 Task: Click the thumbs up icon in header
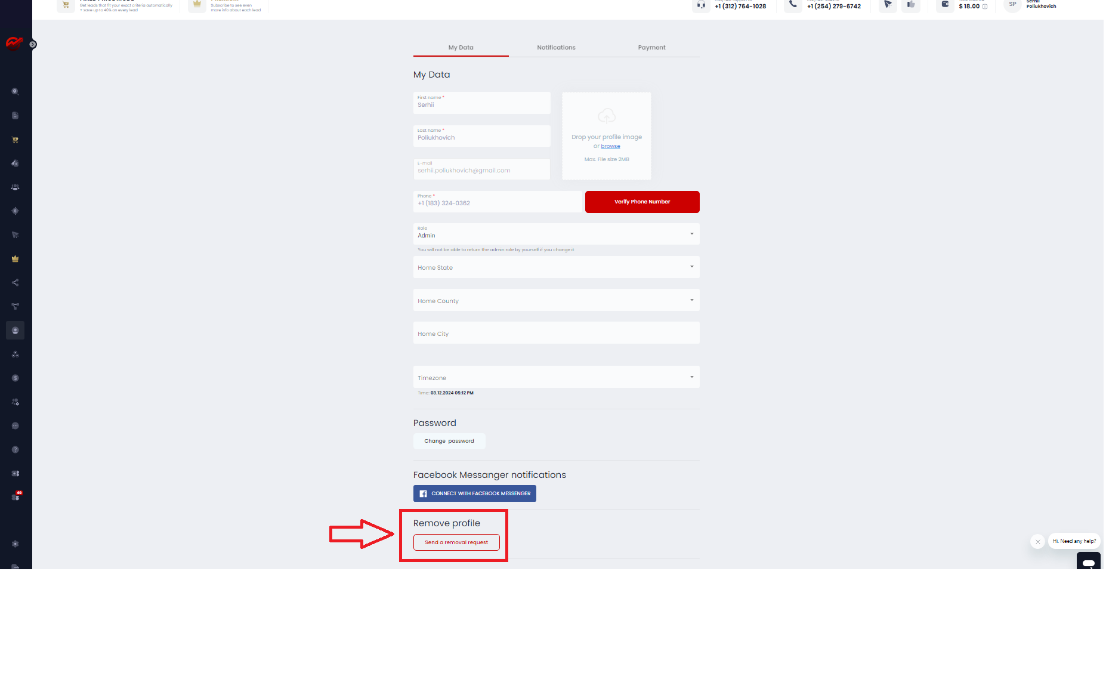pos(911,5)
